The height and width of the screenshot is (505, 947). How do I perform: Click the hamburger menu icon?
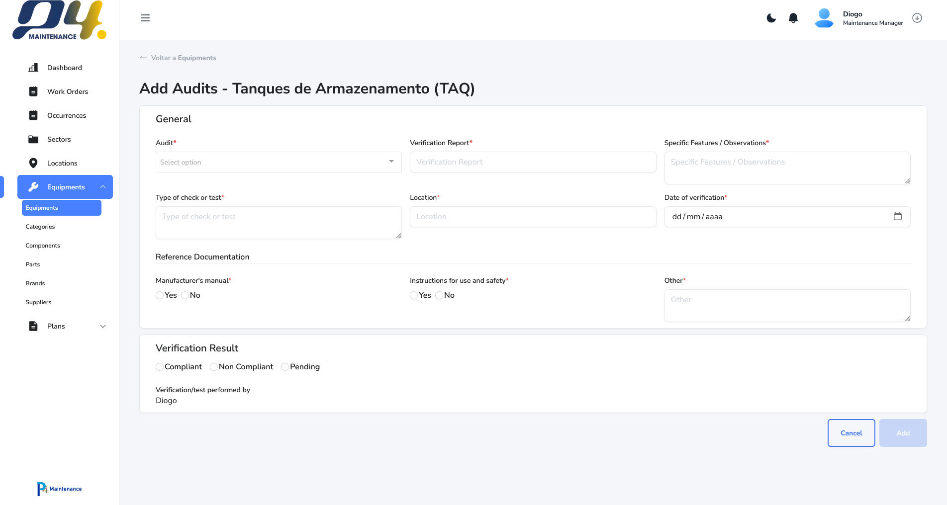coord(145,18)
